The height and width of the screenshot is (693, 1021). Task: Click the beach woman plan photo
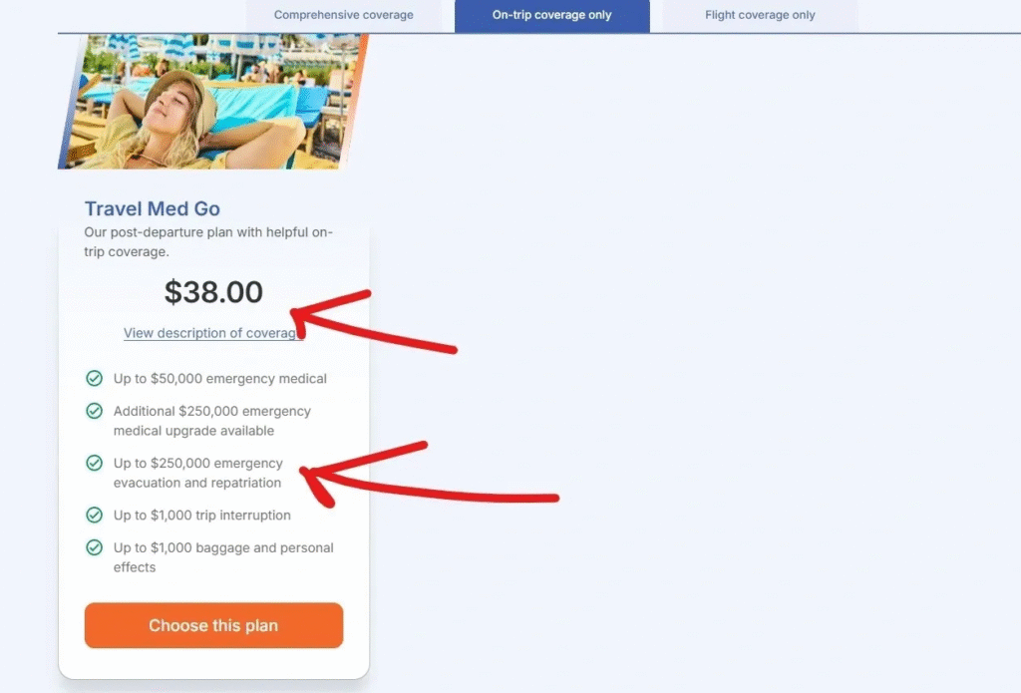point(213,102)
